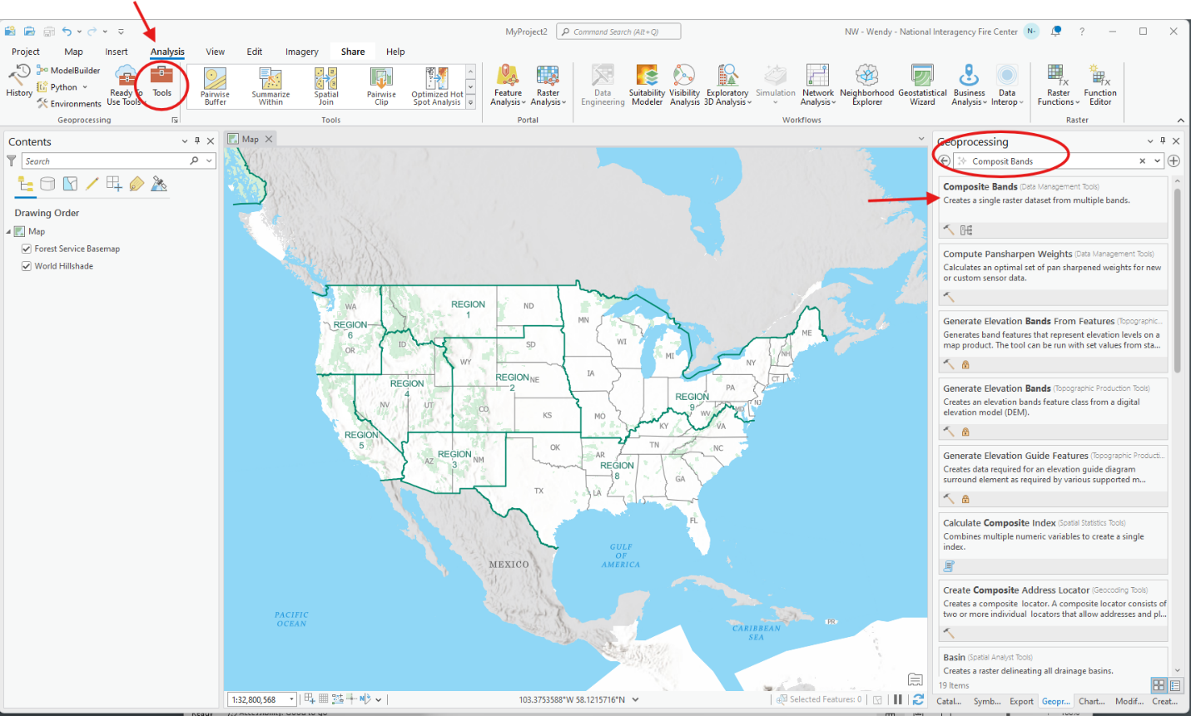This screenshot has width=1191, height=716.
Task: Open the Environments settings
Action: pos(68,104)
